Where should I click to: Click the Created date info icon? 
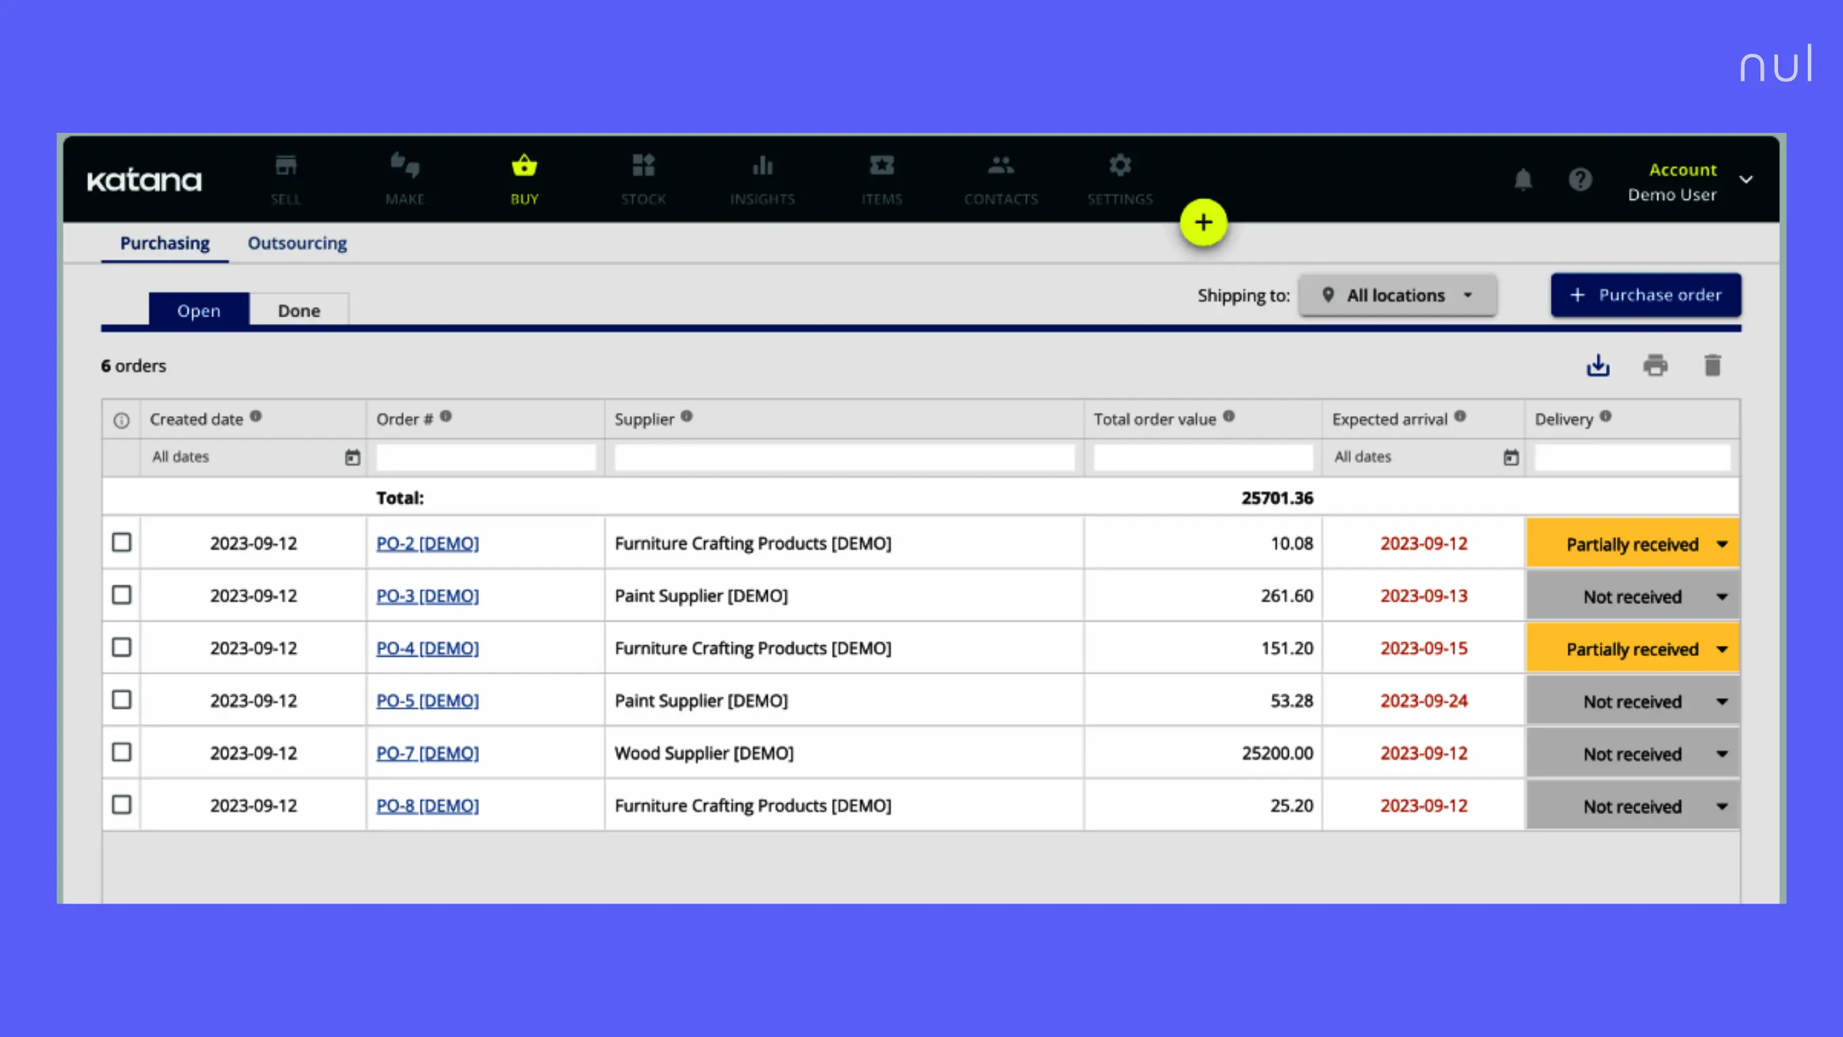click(256, 417)
